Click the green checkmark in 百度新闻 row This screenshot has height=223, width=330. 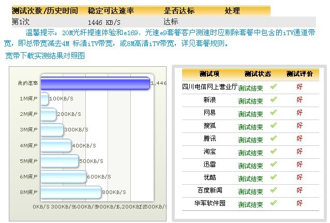pos(274,190)
